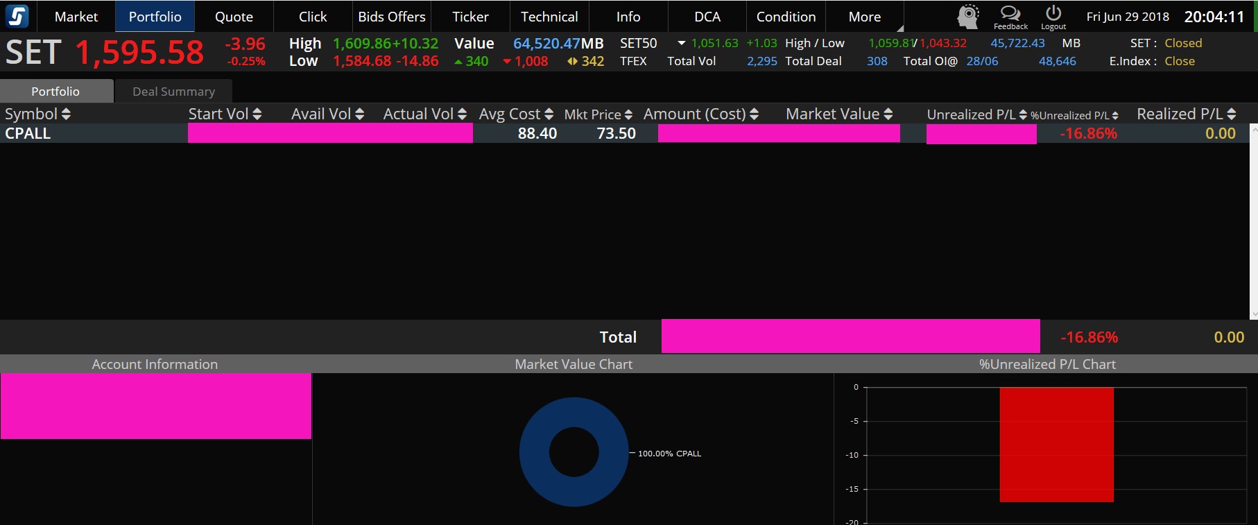The width and height of the screenshot is (1258, 525).
Task: Open the head profile settings icon
Action: pos(968,16)
